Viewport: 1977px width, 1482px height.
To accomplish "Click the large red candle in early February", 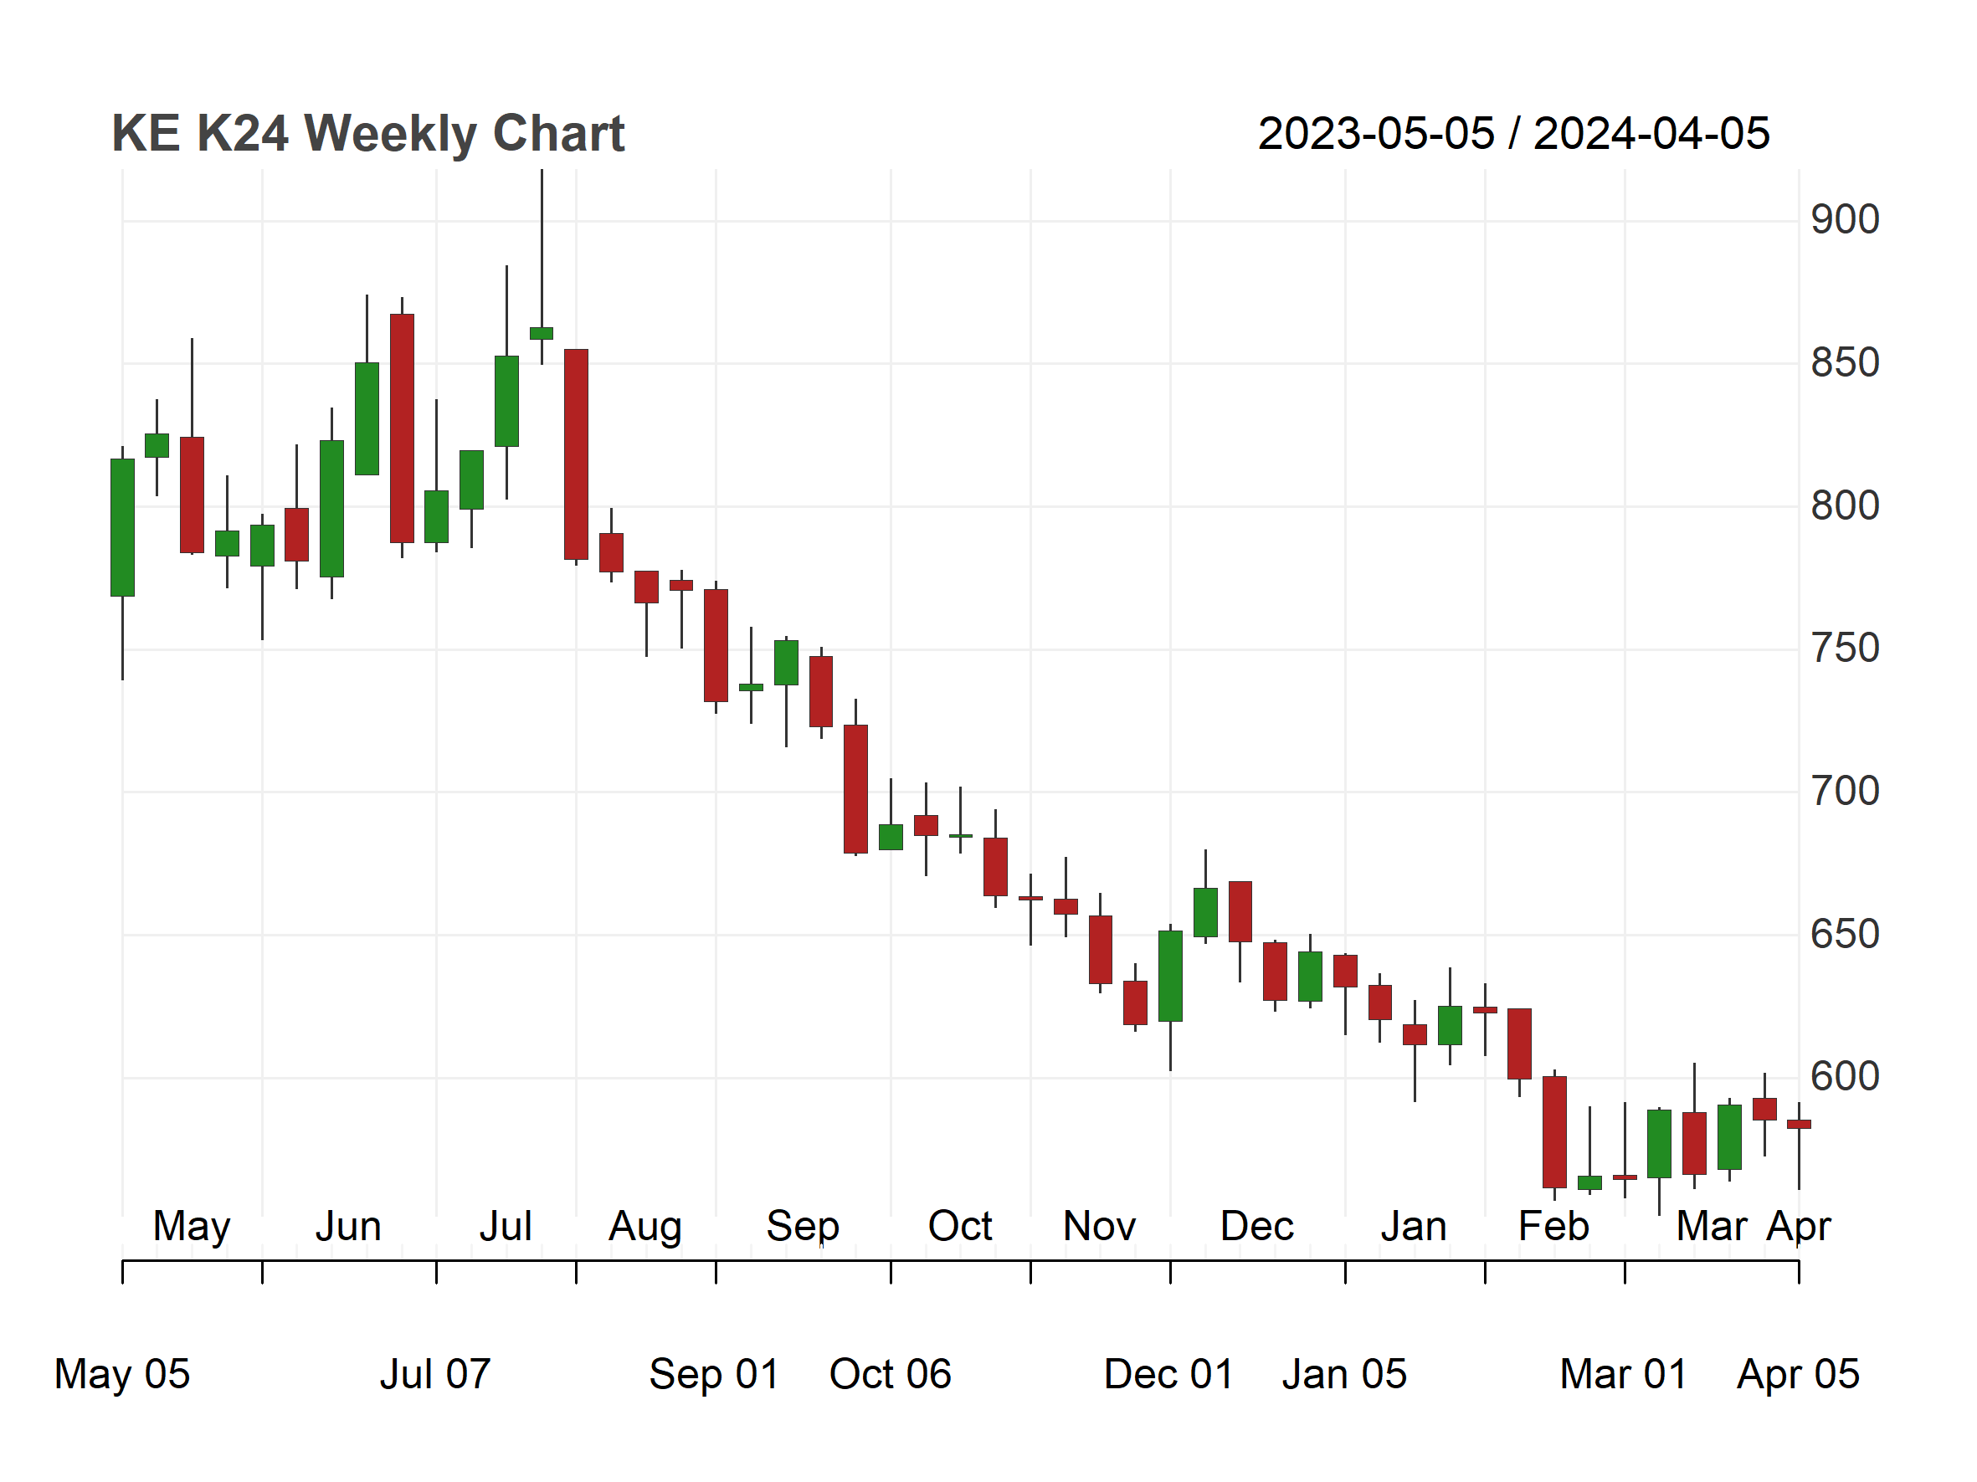I will tap(1554, 1132).
